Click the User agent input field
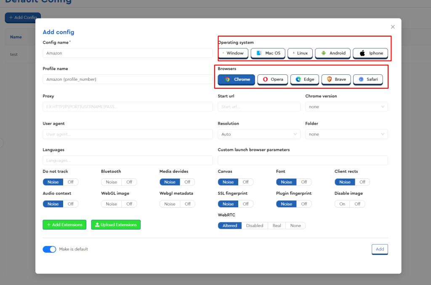 [128, 134]
